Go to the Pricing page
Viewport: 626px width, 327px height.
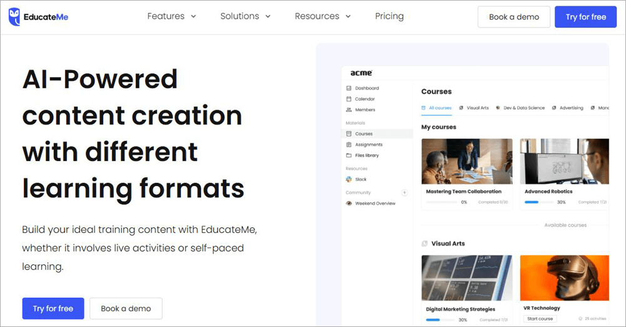pyautogui.click(x=389, y=16)
